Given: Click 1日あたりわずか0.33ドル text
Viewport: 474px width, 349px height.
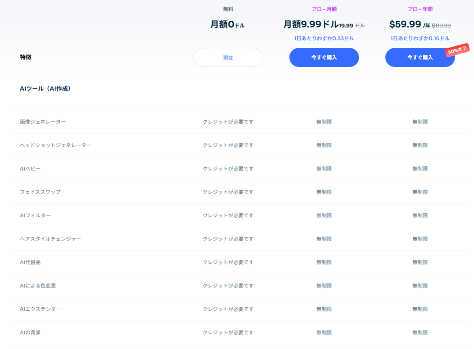Looking at the screenshot, I should [x=324, y=38].
